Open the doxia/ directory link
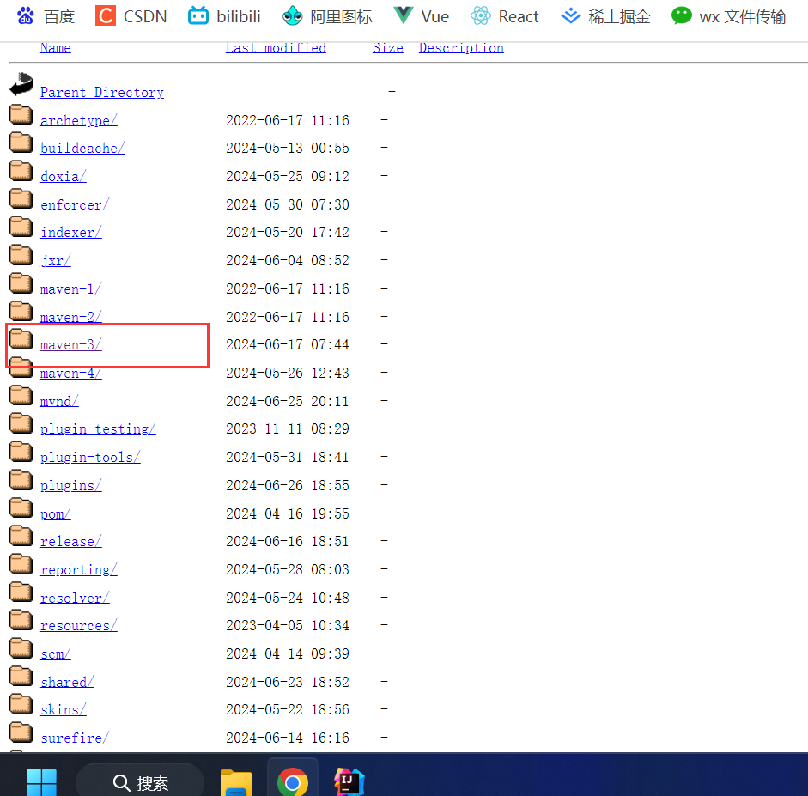This screenshot has width=808, height=796. [x=64, y=177]
